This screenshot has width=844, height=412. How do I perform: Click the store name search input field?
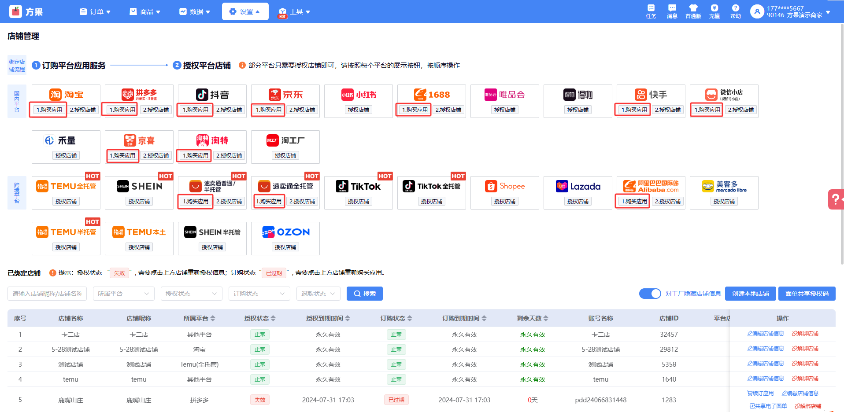[47, 294]
